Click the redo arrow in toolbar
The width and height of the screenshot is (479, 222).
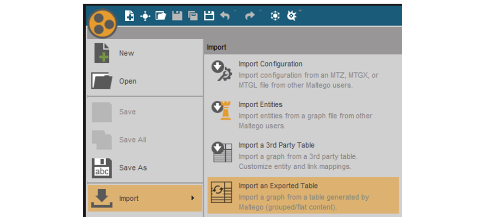click(250, 16)
